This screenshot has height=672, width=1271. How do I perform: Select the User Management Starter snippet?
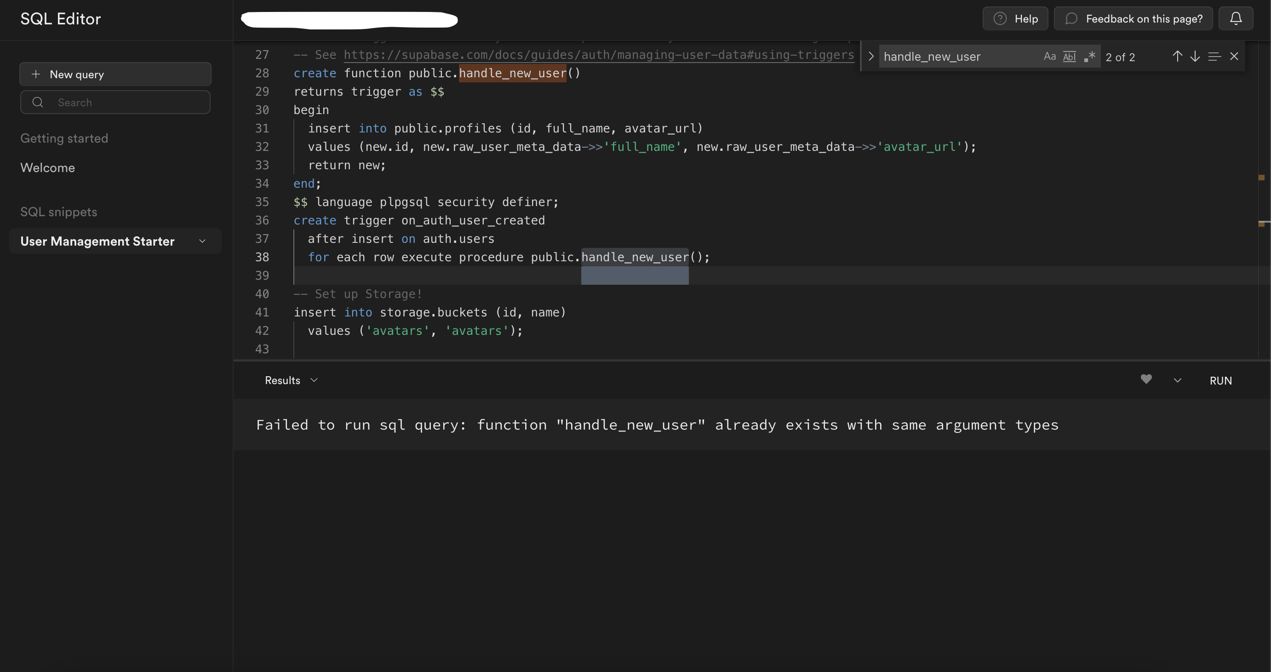pos(97,241)
